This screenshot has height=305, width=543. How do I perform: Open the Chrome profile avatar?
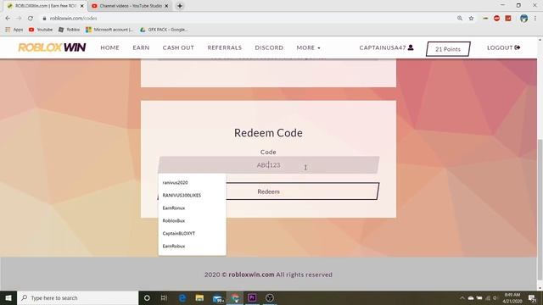523,19
